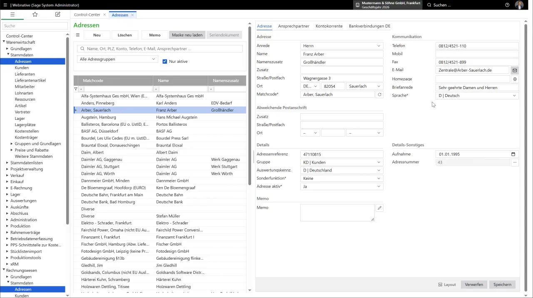Click the Layout button
This screenshot has width=533, height=298.
[447, 285]
